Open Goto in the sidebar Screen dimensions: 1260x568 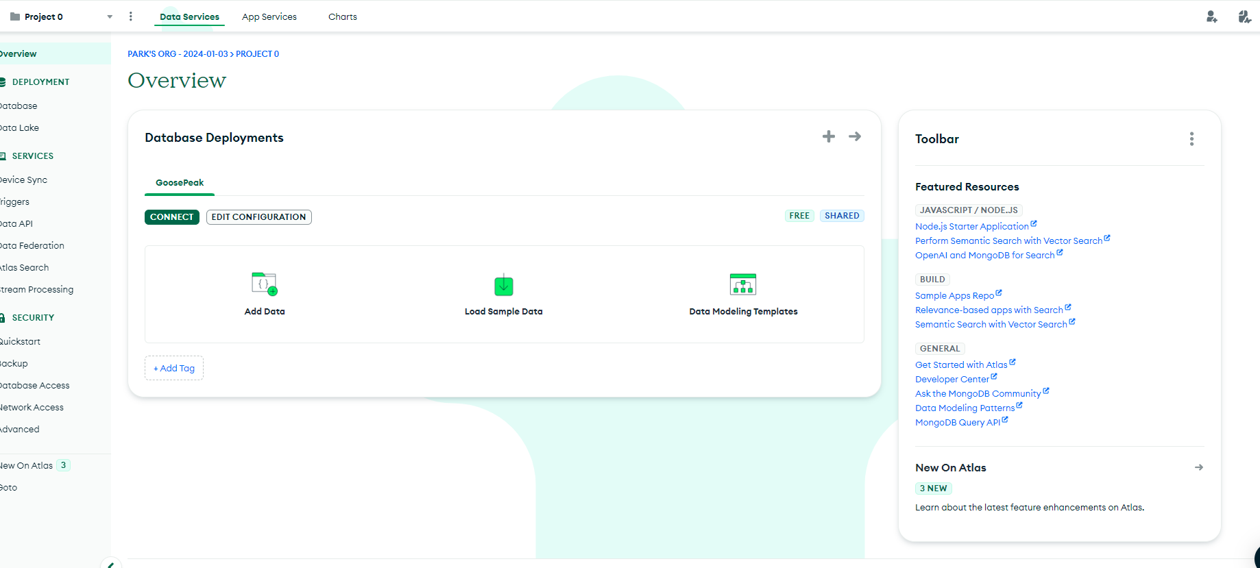9,487
